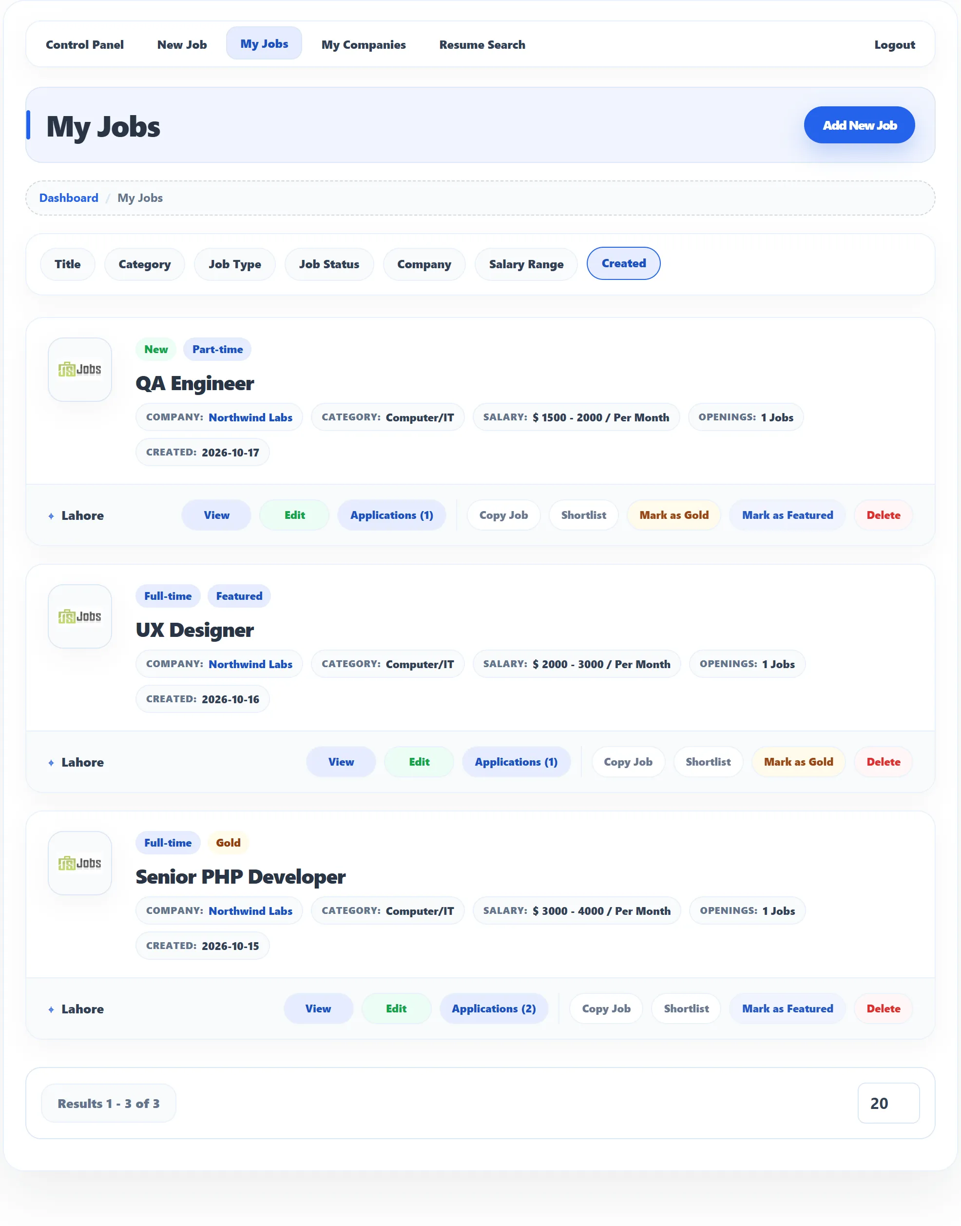Viewport: 961px width, 1226px height.
Task: Copy the QA Engineer job
Action: click(503, 515)
